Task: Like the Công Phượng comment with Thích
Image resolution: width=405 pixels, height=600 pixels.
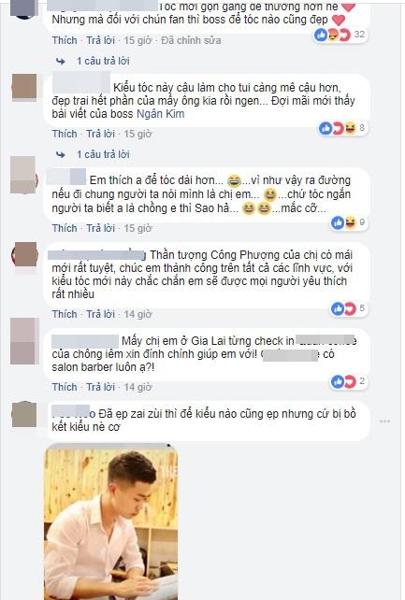Action: pyautogui.click(x=65, y=314)
